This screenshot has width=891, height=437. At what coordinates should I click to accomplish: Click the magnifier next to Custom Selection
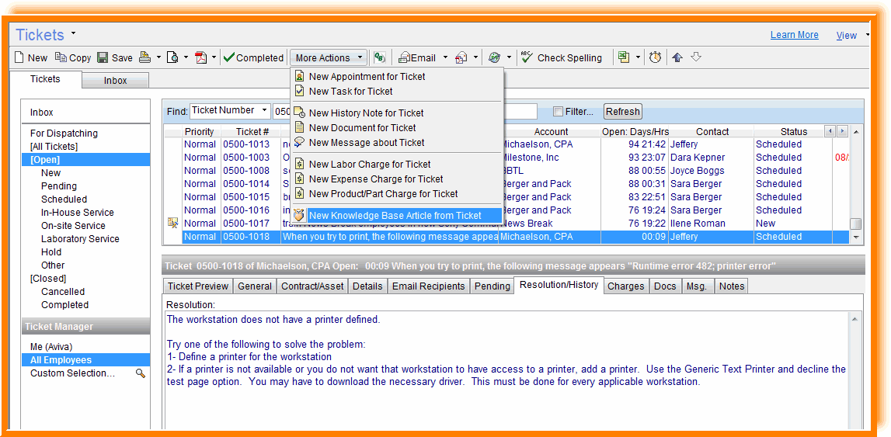141,373
